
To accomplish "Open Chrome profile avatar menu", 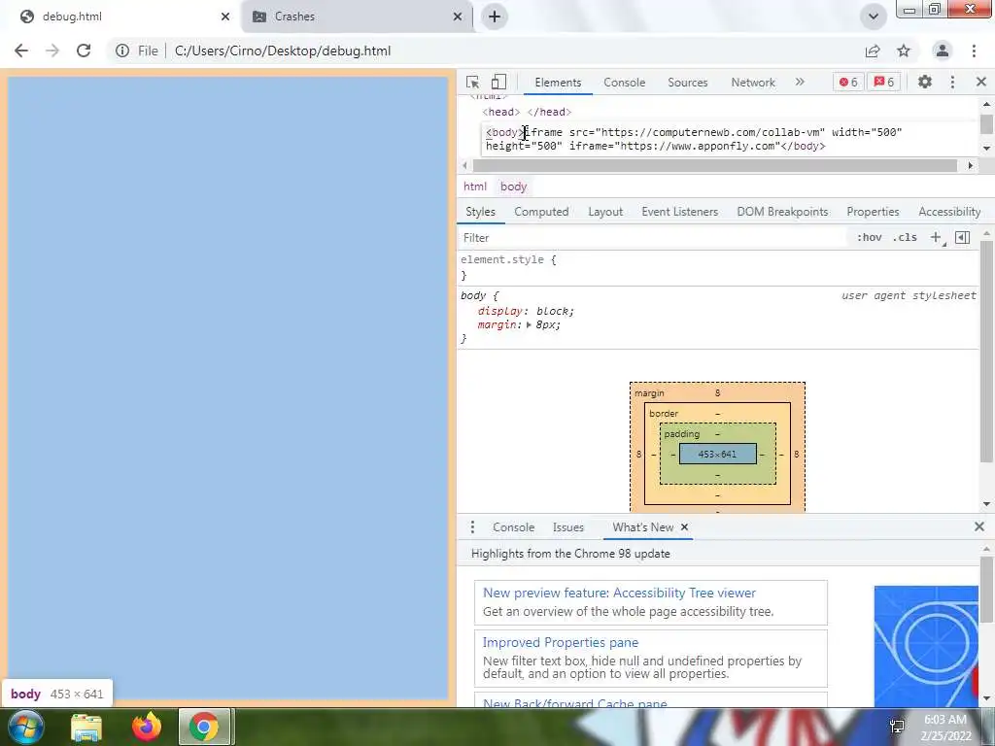I will pos(943,51).
